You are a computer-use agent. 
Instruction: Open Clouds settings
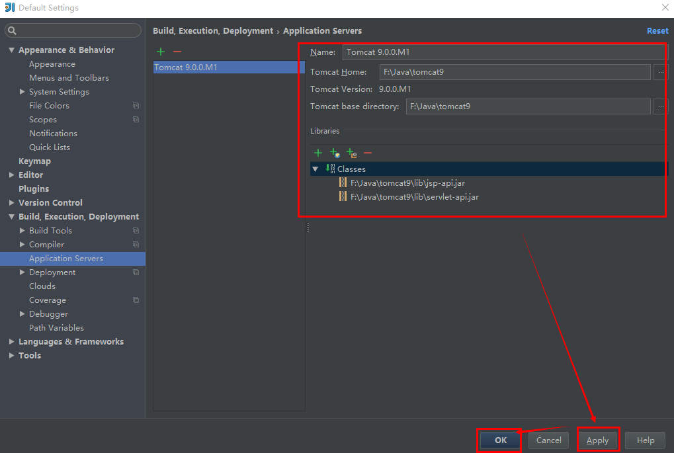click(42, 286)
